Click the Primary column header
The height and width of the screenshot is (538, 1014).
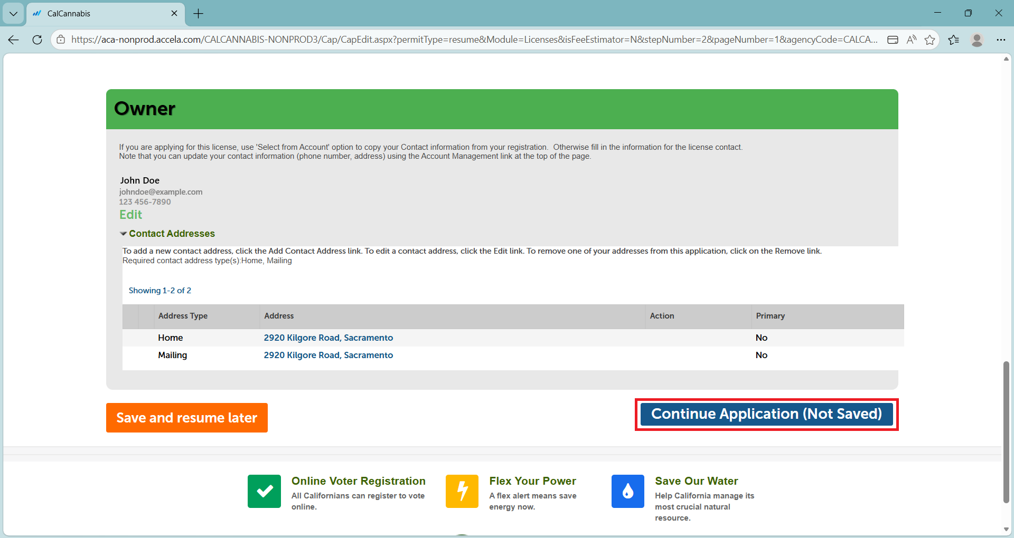tap(770, 316)
